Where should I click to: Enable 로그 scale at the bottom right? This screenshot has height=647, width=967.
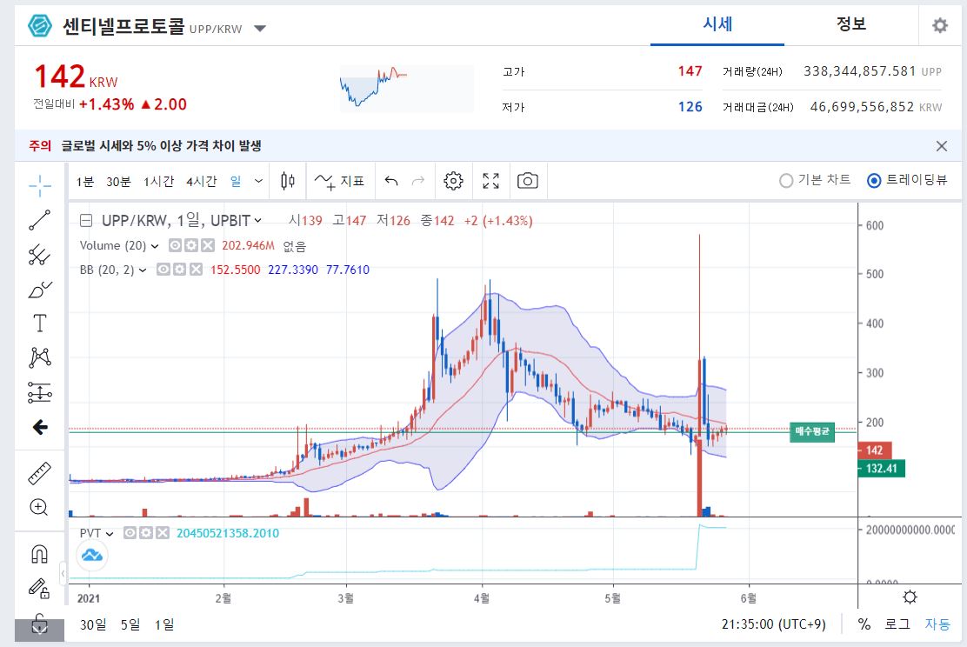pos(897,624)
